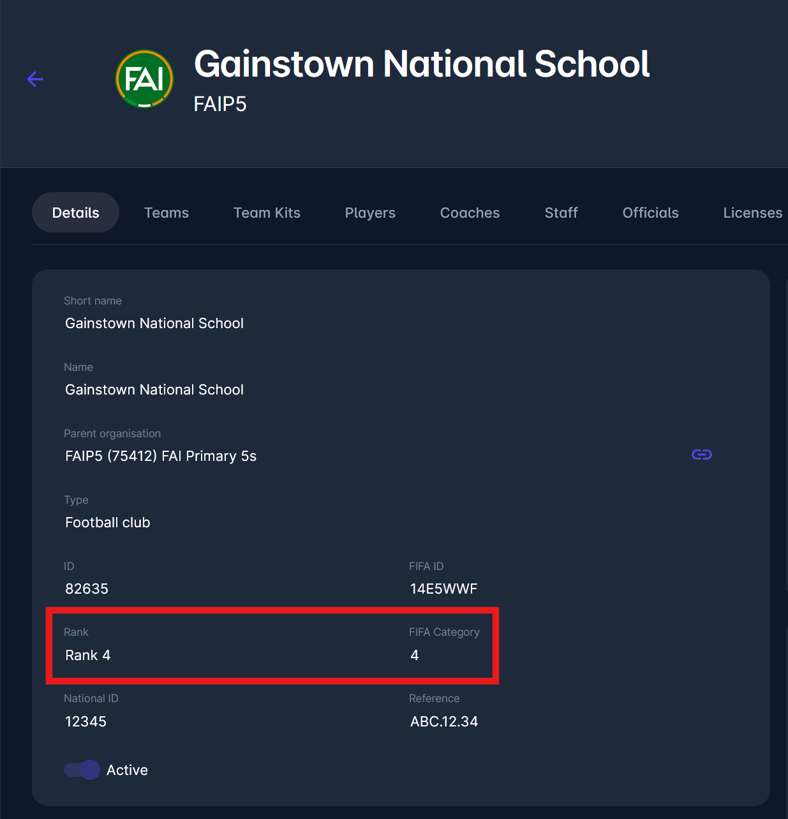Image resolution: width=788 pixels, height=819 pixels.
Task: Switch to the Details tab
Action: click(75, 213)
